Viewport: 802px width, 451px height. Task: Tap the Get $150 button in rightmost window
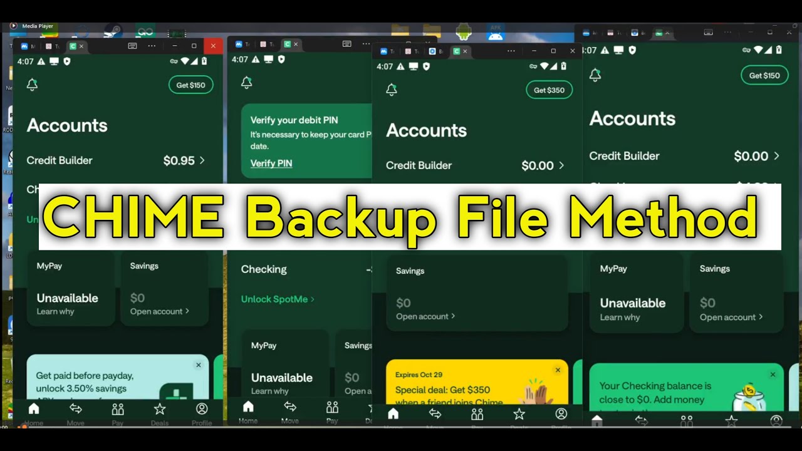pos(764,75)
